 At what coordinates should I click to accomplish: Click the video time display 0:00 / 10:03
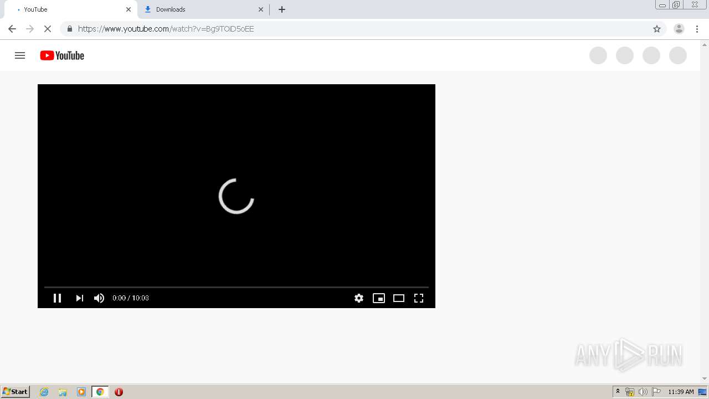pos(131,298)
